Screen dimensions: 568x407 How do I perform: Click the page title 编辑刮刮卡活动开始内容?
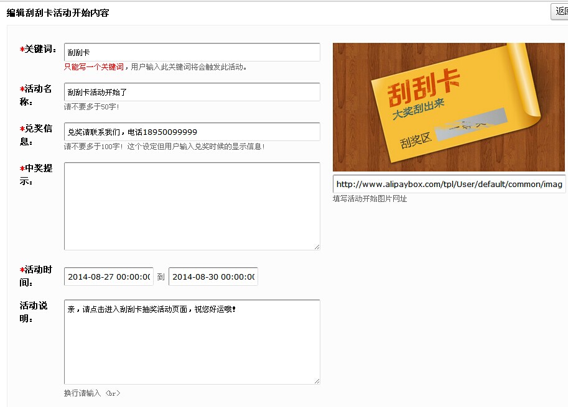pos(58,12)
